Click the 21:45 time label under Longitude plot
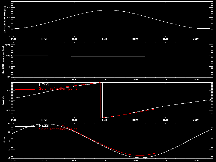This screenshot has width=216, height=162. tap(105, 120)
